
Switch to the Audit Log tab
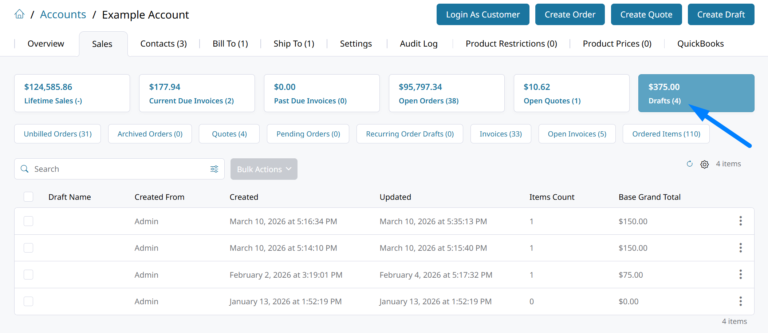tap(418, 44)
